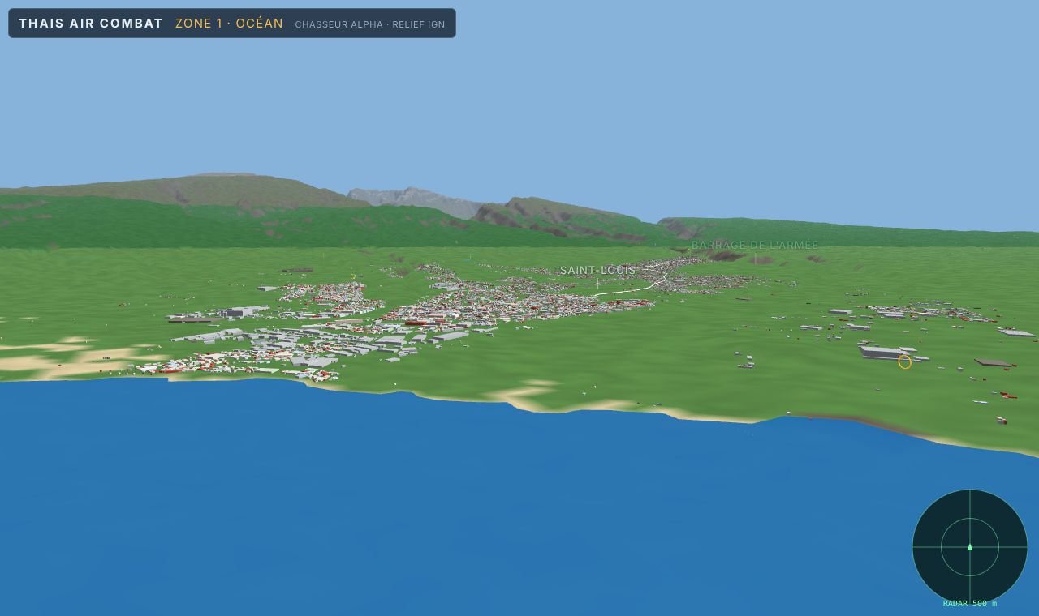Click the BARRAGE DE L'ARMÉE label
The height and width of the screenshot is (616, 1039).
click(x=755, y=245)
